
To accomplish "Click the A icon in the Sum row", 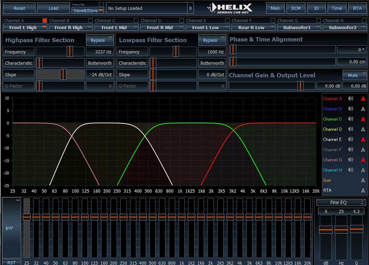I will pos(363,180).
